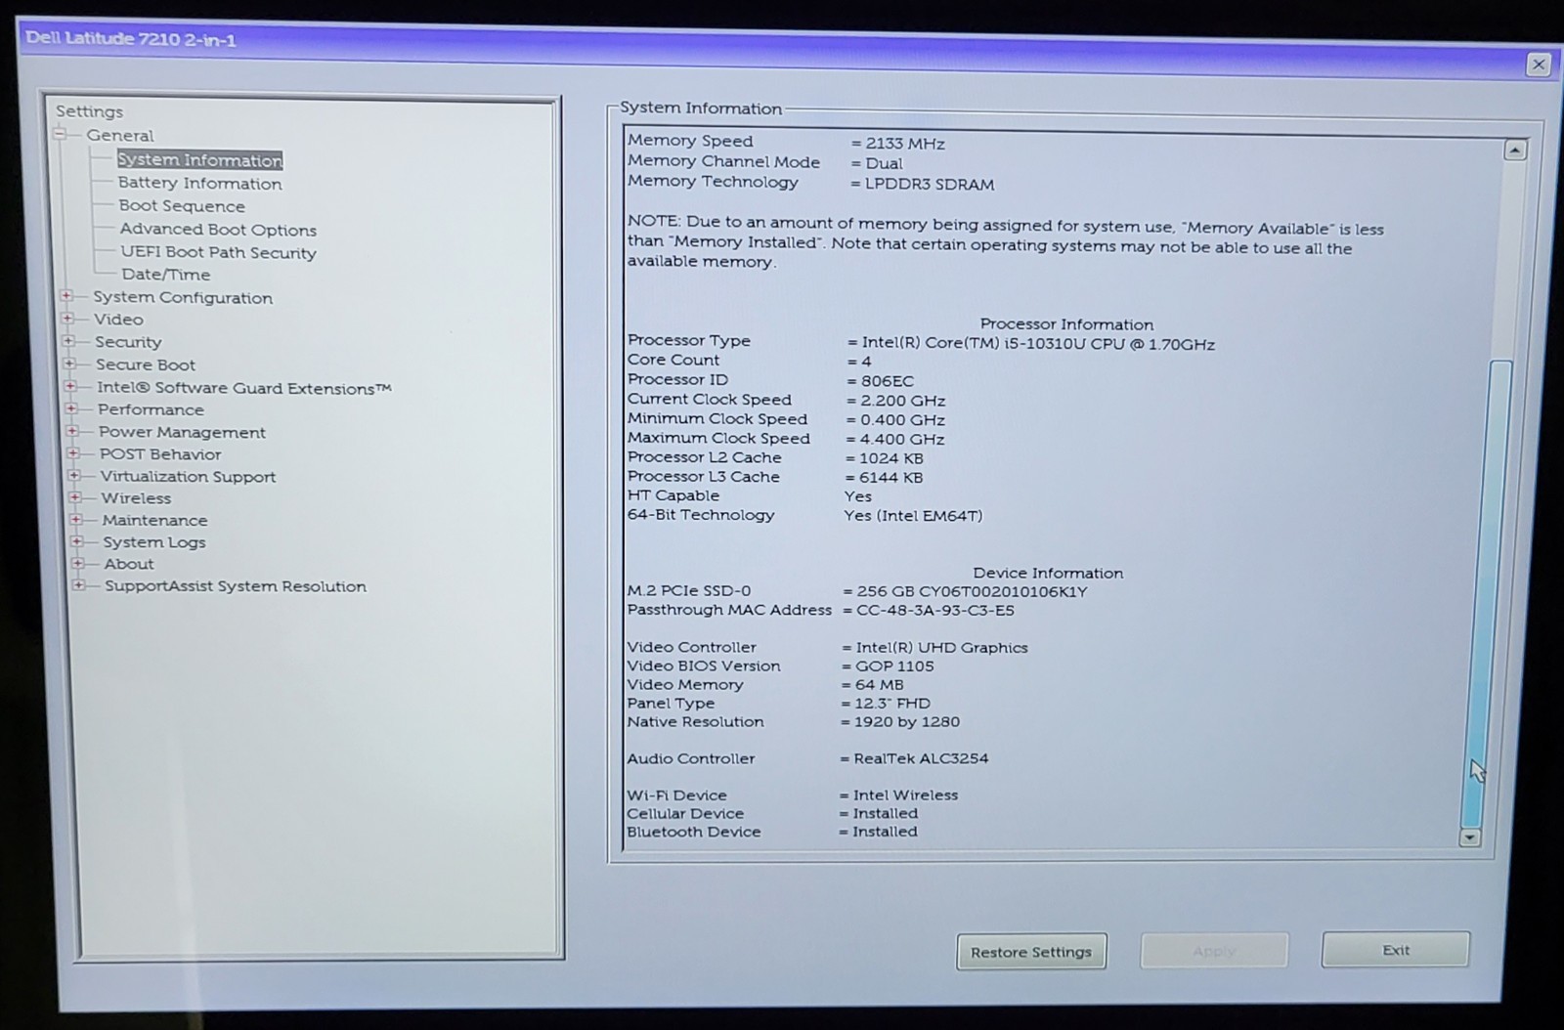Image resolution: width=1564 pixels, height=1030 pixels.
Task: Select the Performance category label
Action: (151, 409)
